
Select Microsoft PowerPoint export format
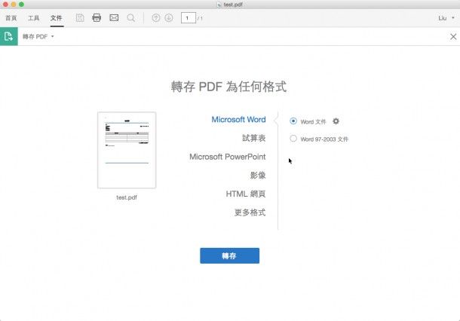(x=227, y=157)
